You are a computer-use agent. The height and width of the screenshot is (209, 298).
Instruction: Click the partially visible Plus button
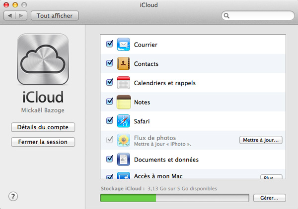point(271,177)
